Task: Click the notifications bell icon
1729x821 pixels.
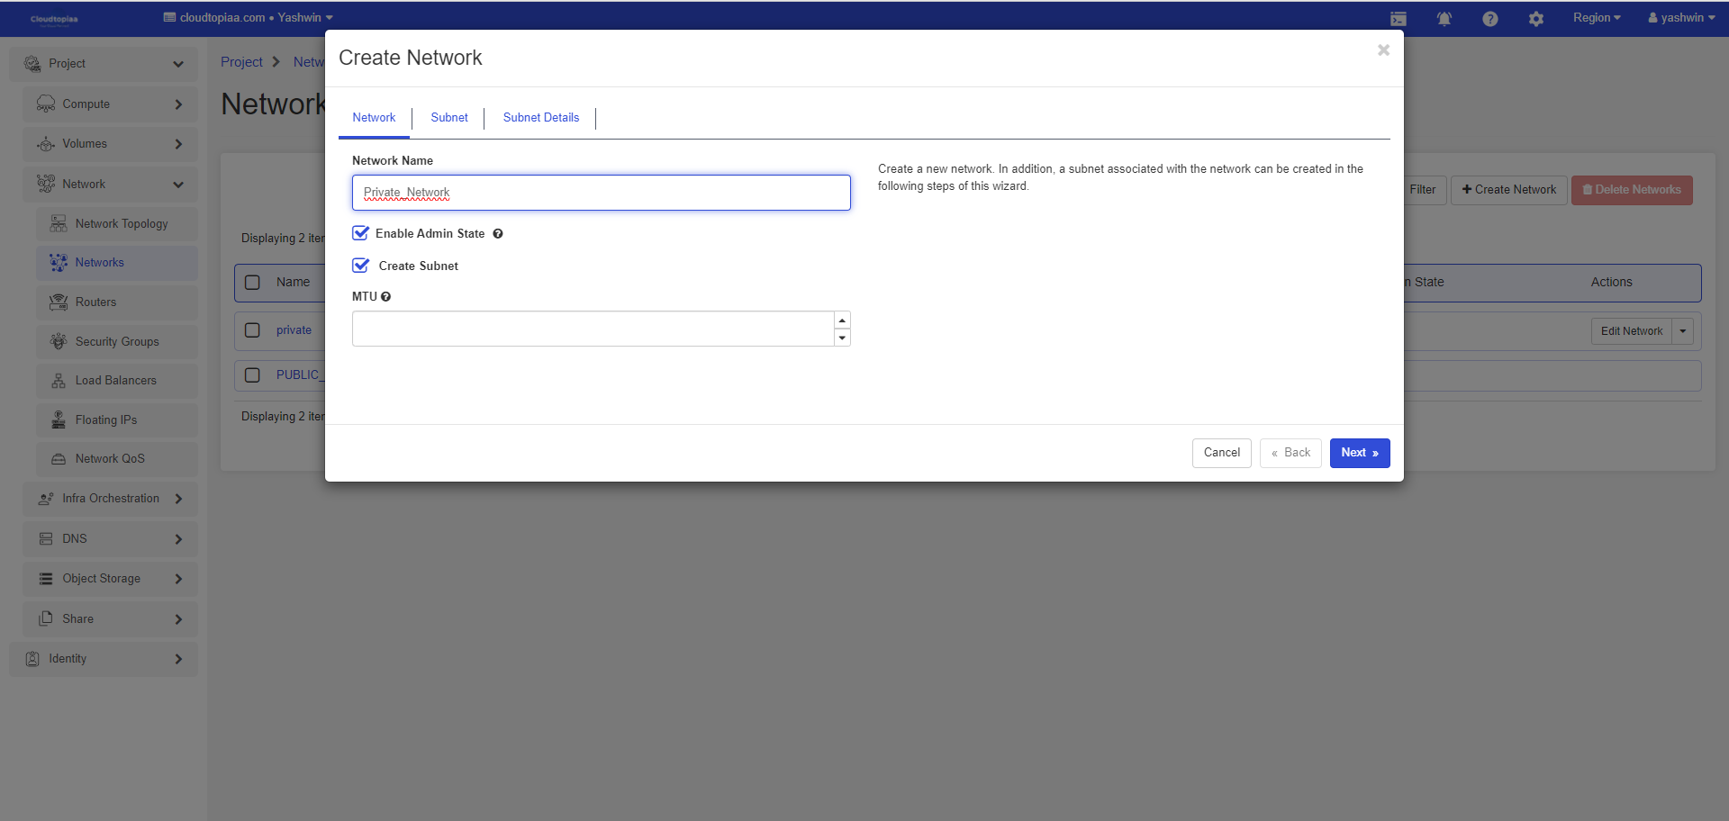Action: (1444, 19)
